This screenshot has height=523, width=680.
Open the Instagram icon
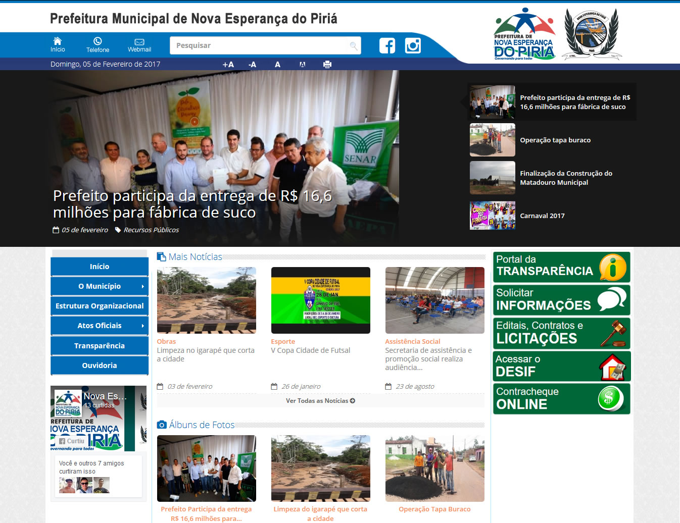pos(413,45)
